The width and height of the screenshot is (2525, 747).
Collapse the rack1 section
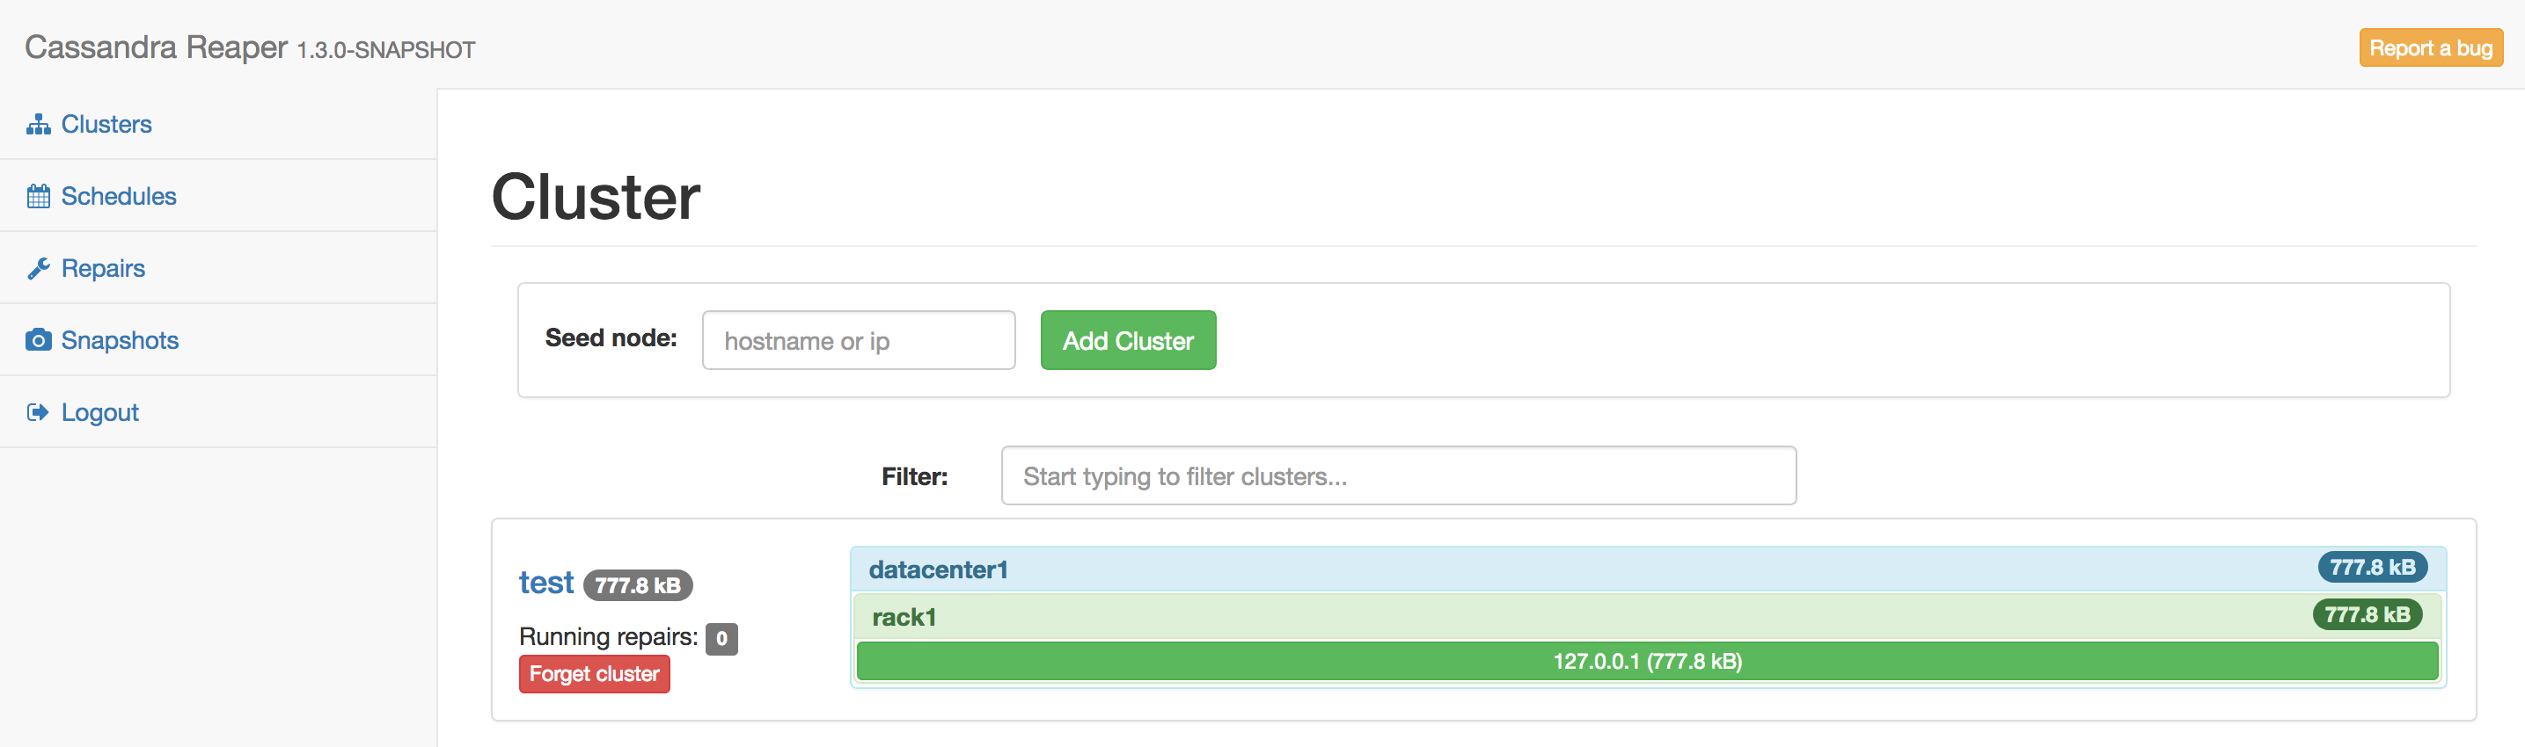coord(904,616)
